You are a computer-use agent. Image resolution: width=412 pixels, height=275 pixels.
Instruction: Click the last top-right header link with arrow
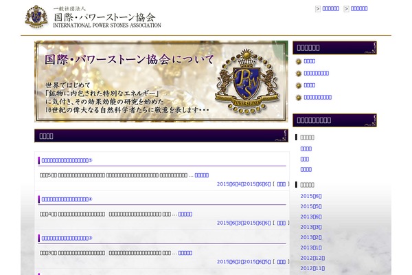(359, 9)
